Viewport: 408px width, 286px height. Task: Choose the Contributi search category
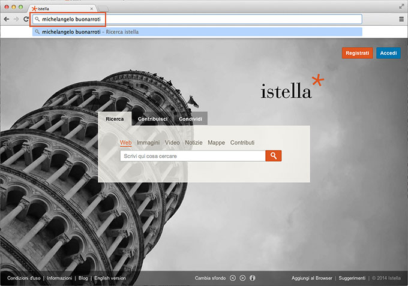click(x=242, y=143)
